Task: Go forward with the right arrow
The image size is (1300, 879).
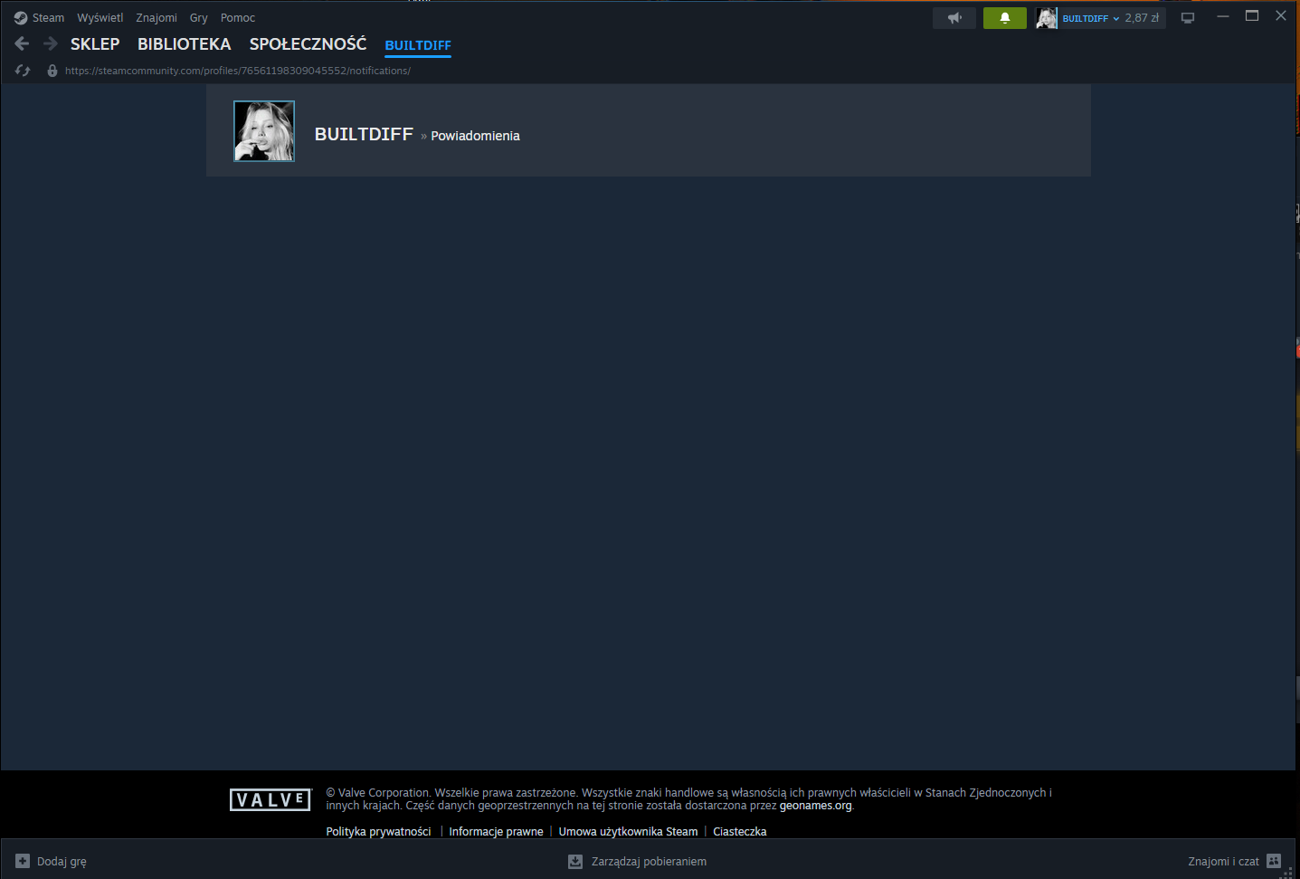Action: (51, 43)
